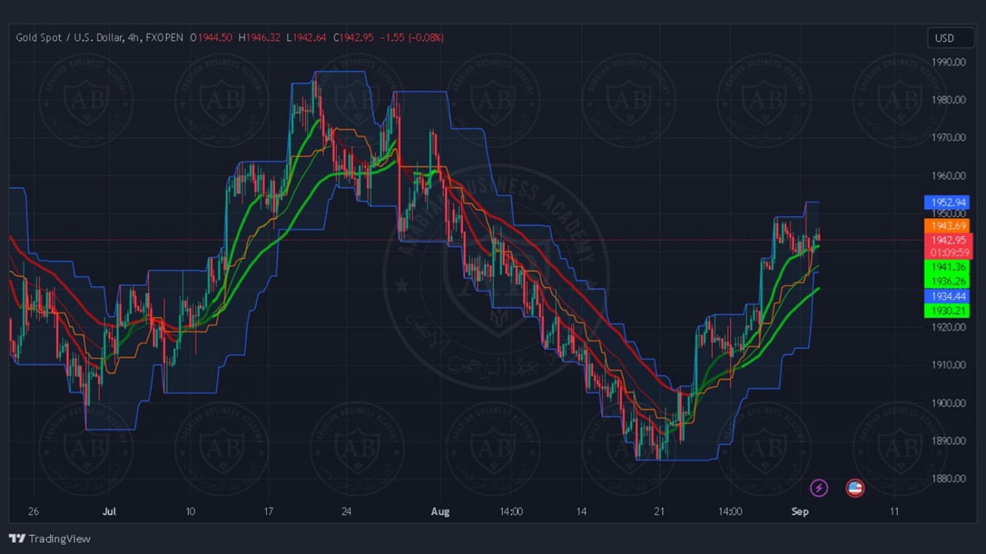Click the 1880.00 level on price scale
The image size is (986, 554).
coord(949,479)
